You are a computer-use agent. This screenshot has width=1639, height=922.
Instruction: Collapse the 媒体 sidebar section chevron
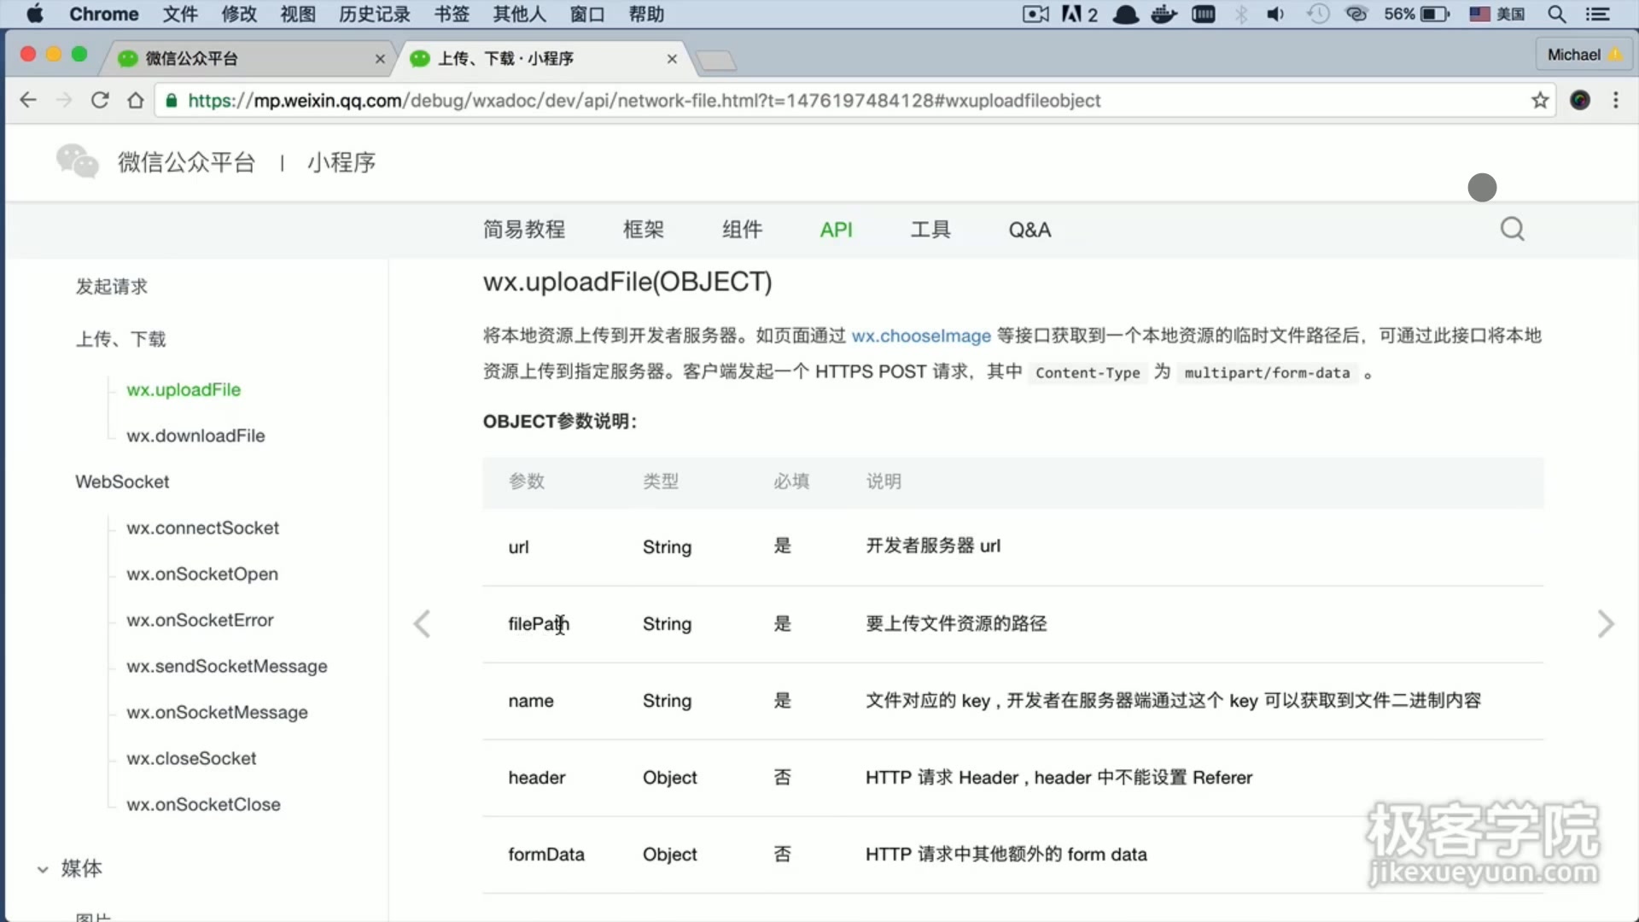[x=43, y=869]
